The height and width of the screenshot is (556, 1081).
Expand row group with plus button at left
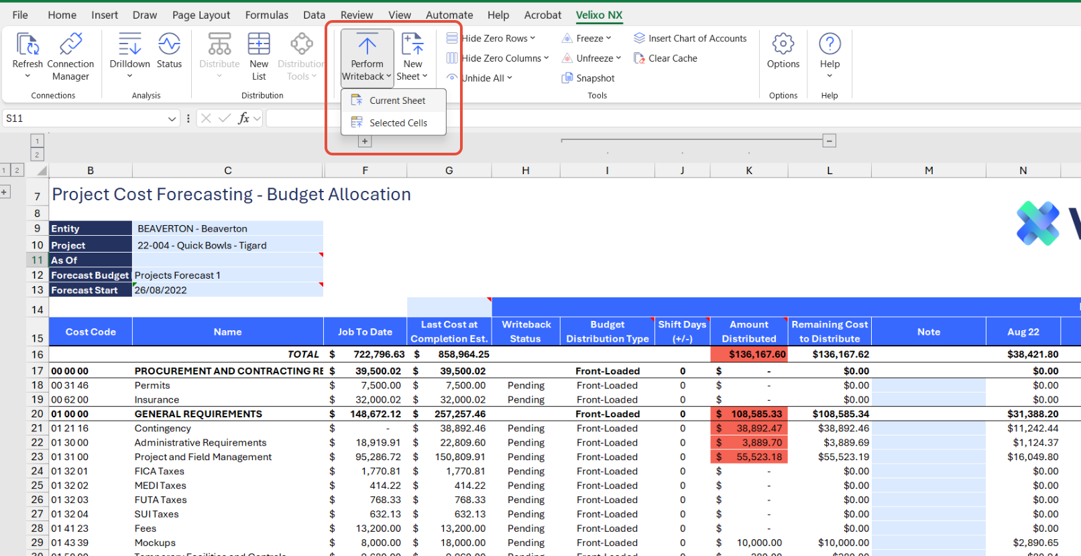click(4, 192)
